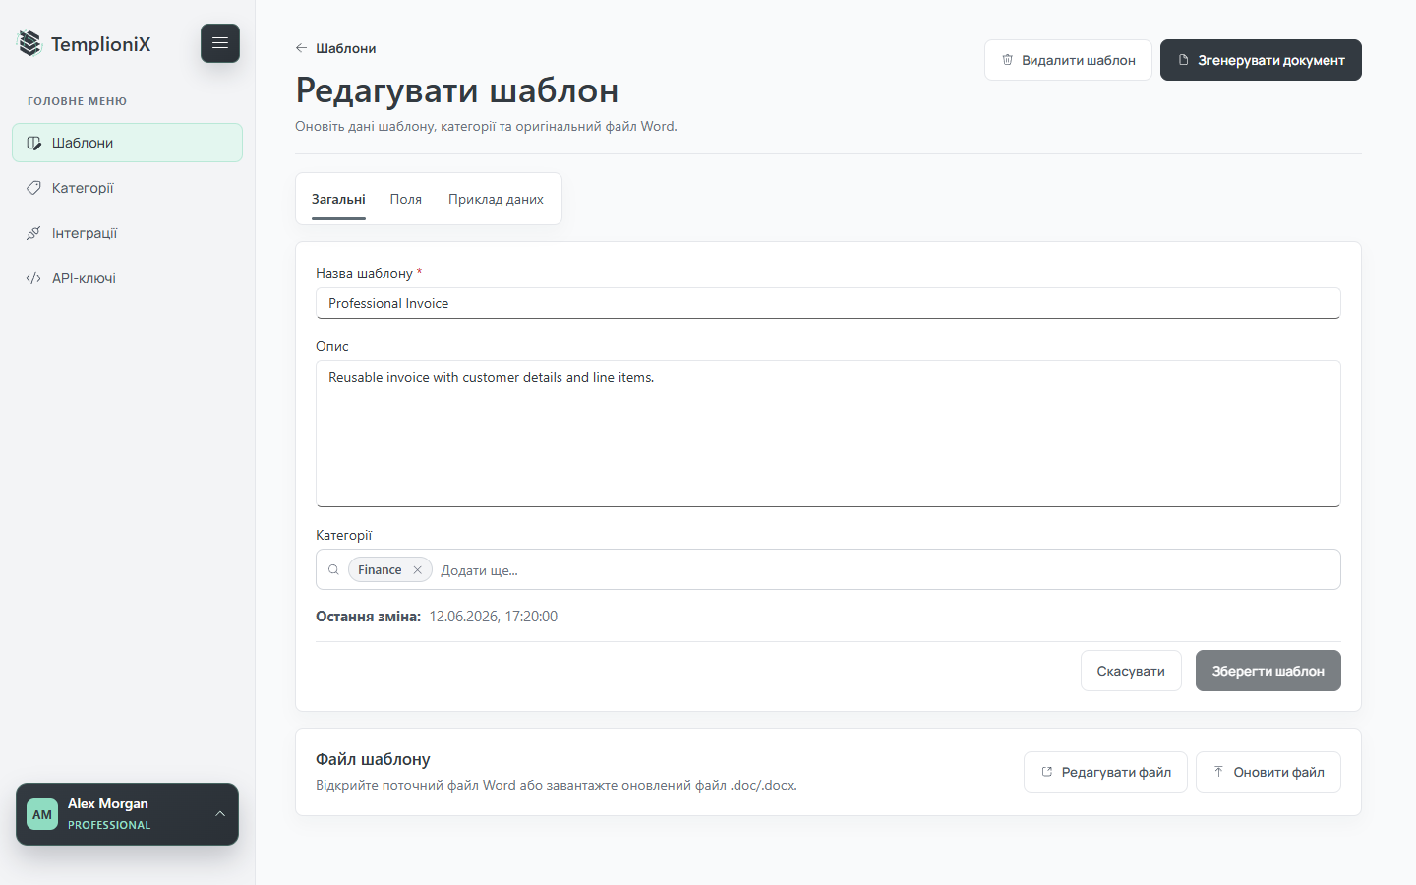Viewport: 1416px width, 885px height.
Task: Click the Оновити файл button
Action: click(1268, 772)
